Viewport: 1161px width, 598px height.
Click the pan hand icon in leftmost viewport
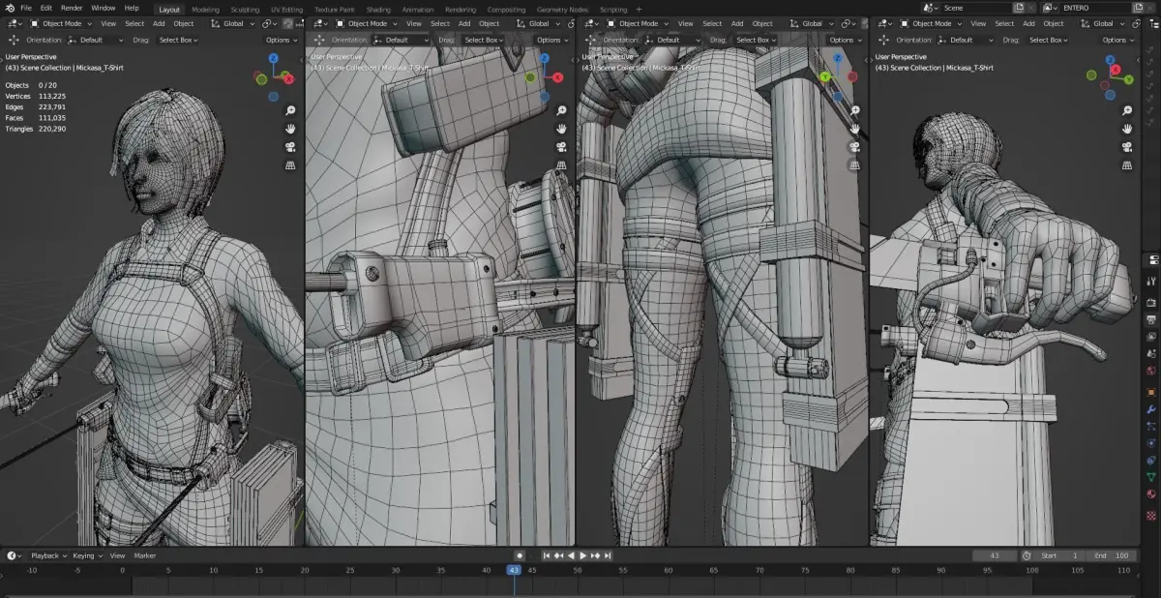[289, 129]
